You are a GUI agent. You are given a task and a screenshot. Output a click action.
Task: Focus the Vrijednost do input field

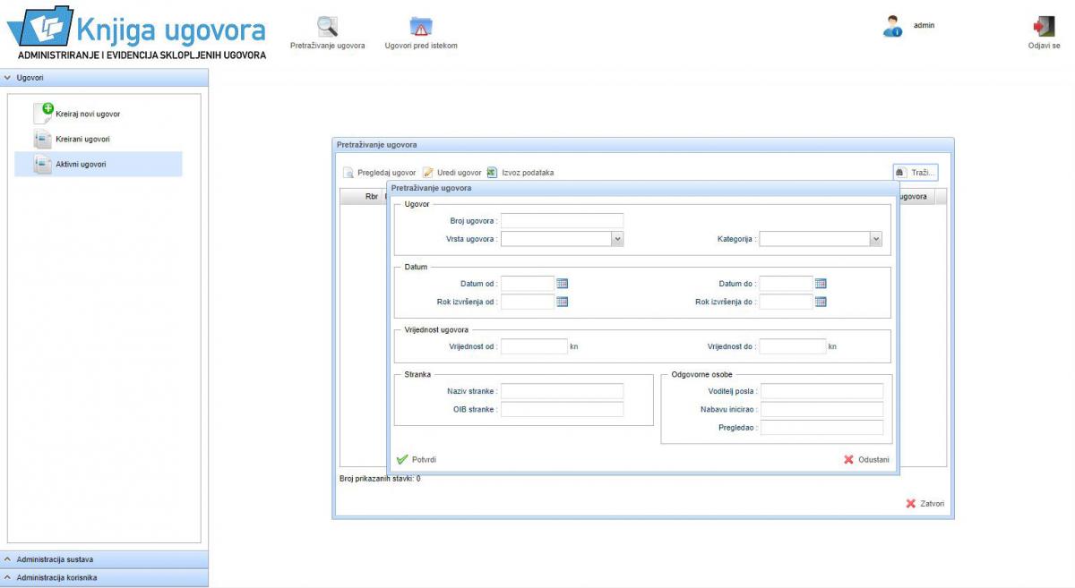[793, 346]
